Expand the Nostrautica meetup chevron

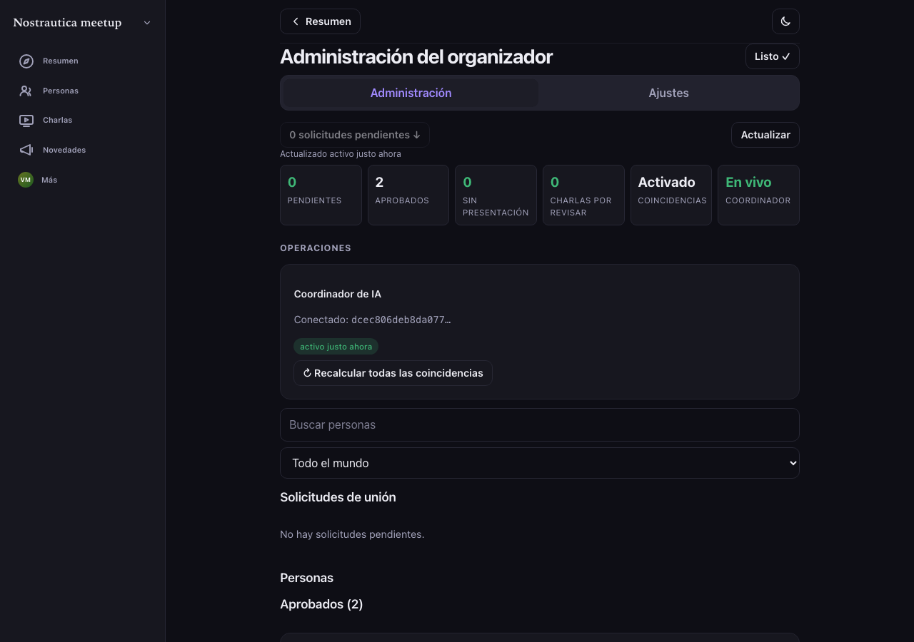(x=147, y=23)
